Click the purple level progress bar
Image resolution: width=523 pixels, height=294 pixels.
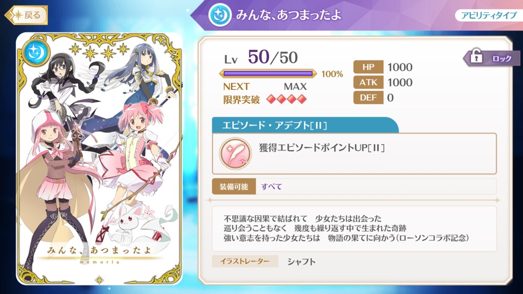click(268, 73)
